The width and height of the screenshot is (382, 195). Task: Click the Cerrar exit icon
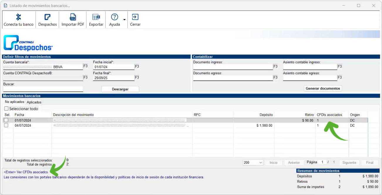click(x=135, y=17)
